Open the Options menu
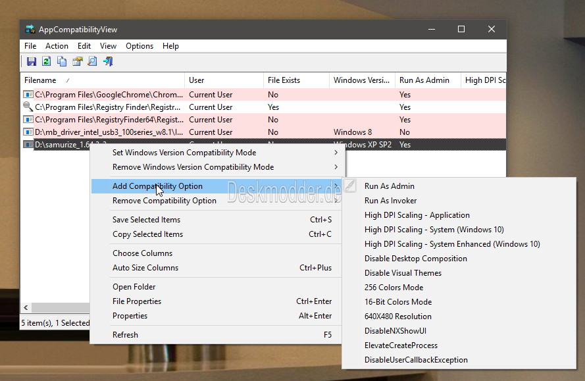The image size is (585, 381). click(140, 46)
